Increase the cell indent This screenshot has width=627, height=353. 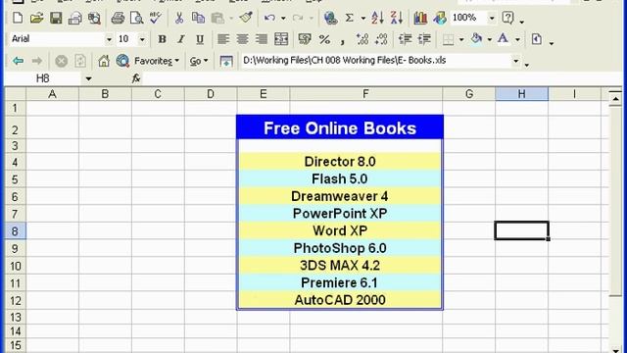pos(424,39)
